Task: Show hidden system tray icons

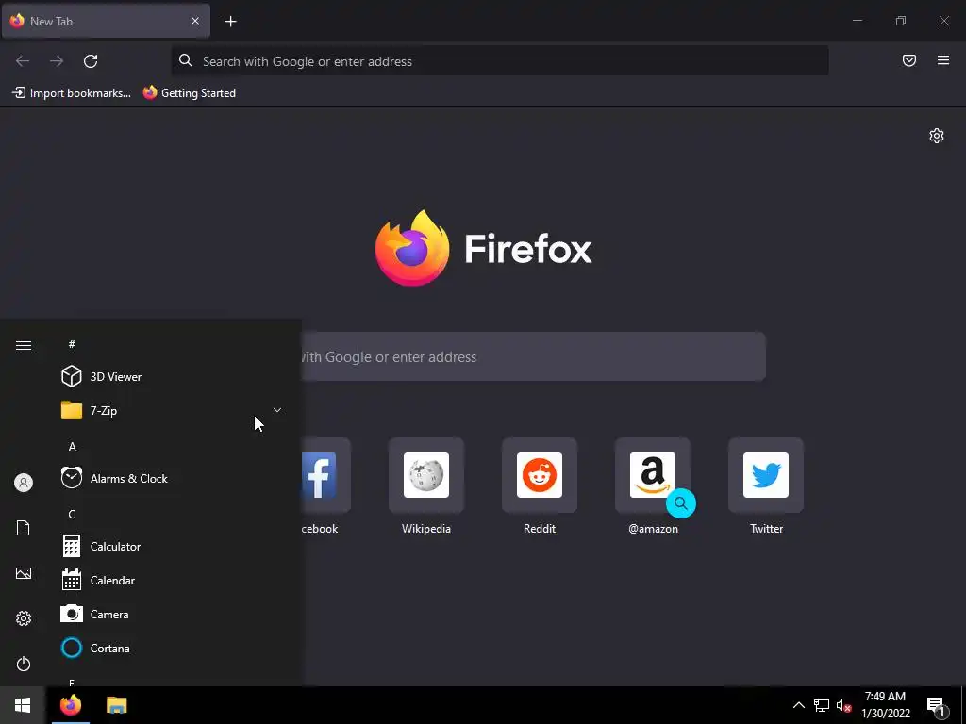Action: pyautogui.click(x=798, y=705)
